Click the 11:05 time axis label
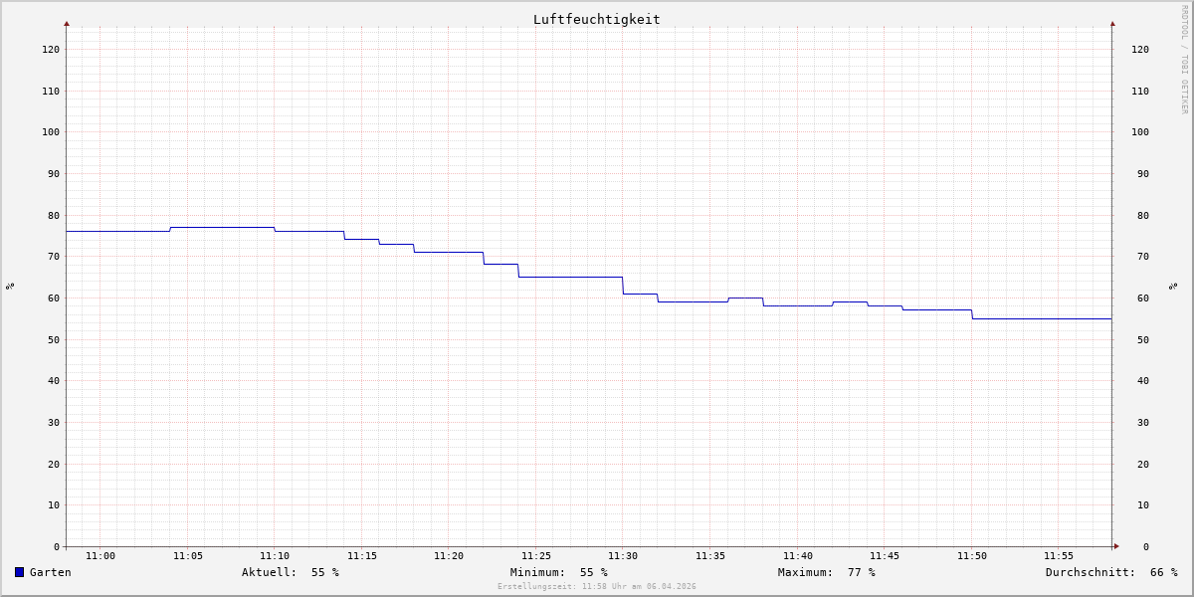 coord(188,556)
